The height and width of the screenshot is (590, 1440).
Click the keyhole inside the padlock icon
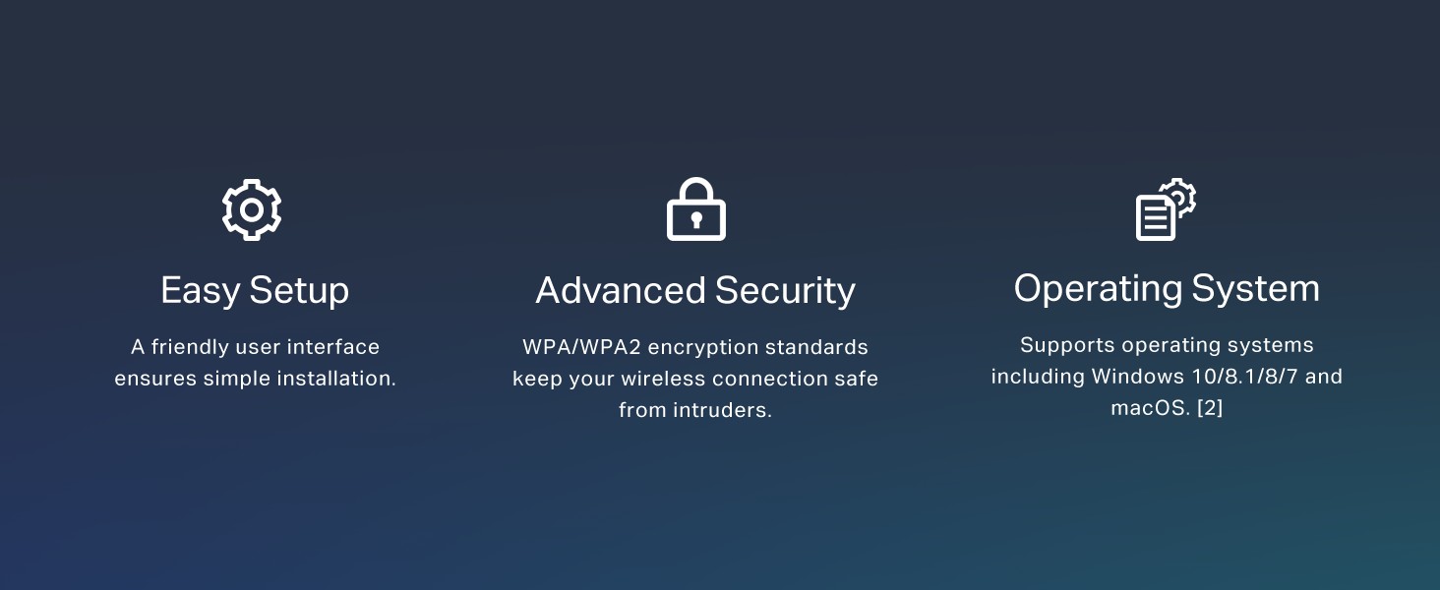(695, 221)
